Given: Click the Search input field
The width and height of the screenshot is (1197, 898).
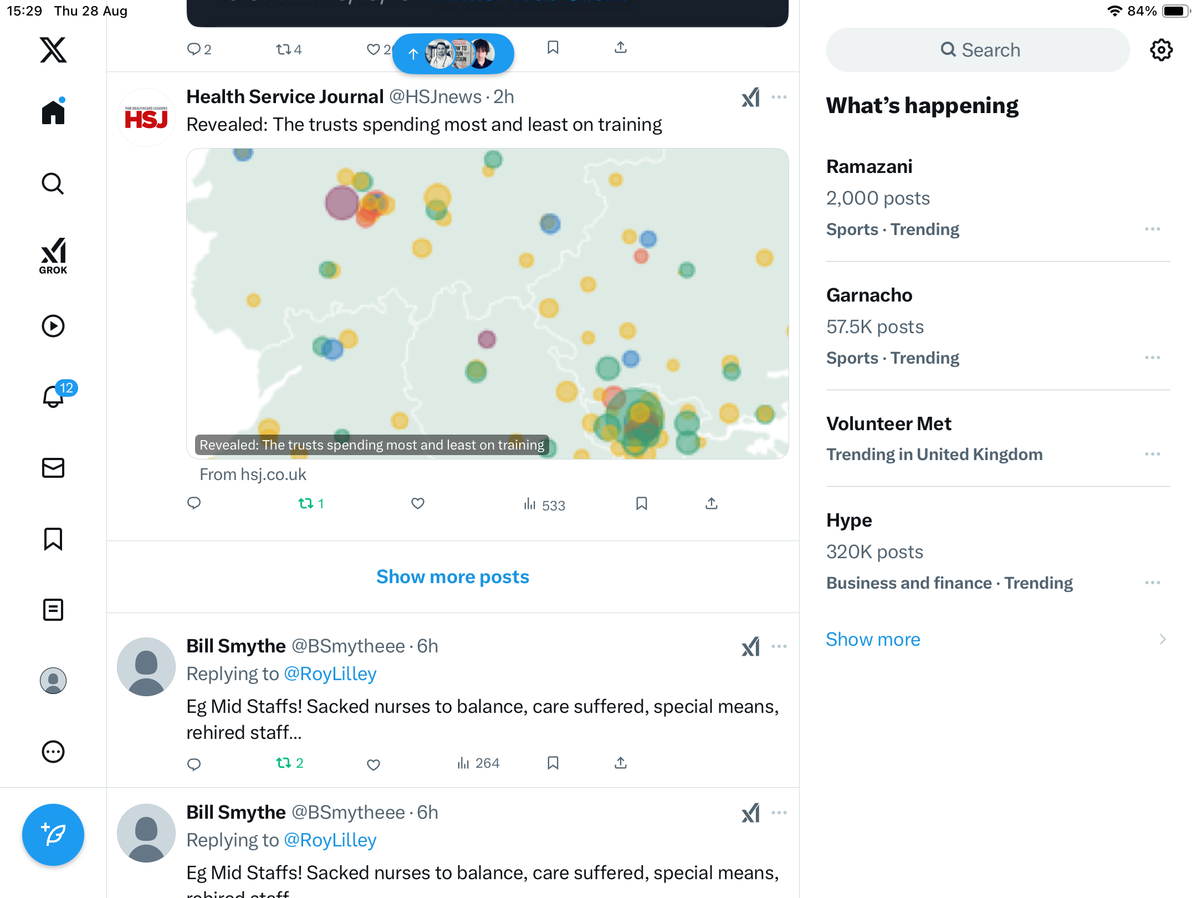Looking at the screenshot, I should 978,50.
